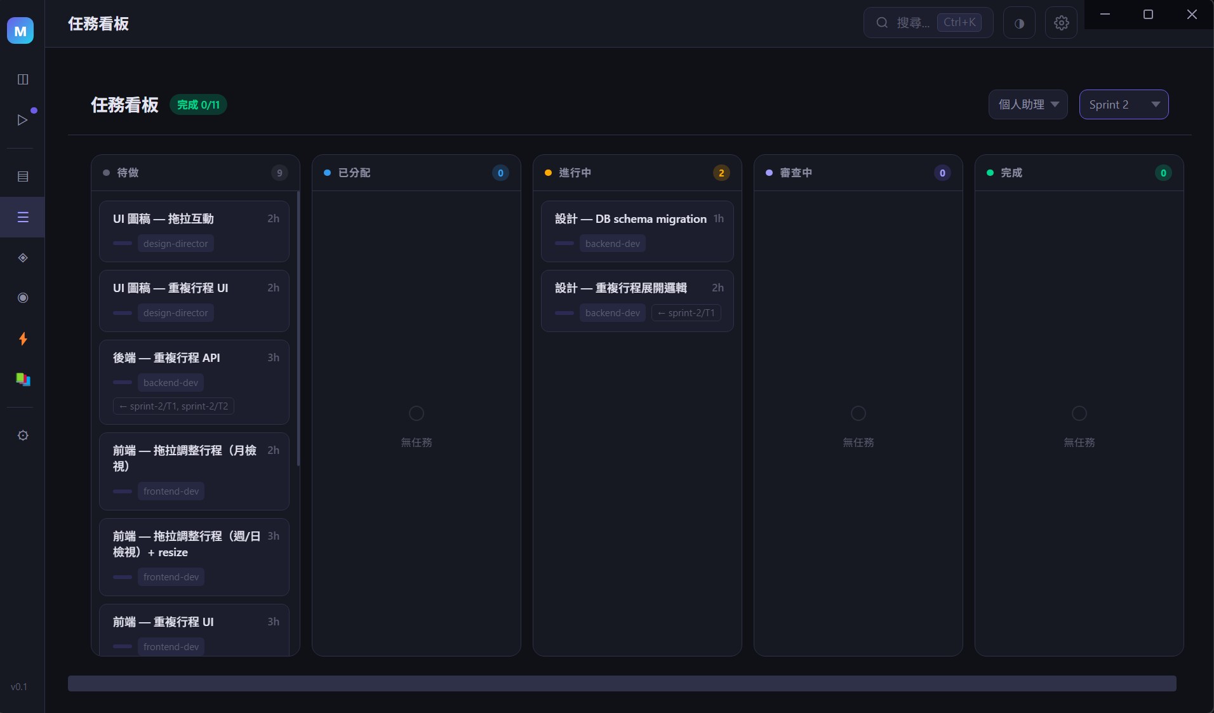Open top-right settings gear

pyautogui.click(x=1061, y=23)
